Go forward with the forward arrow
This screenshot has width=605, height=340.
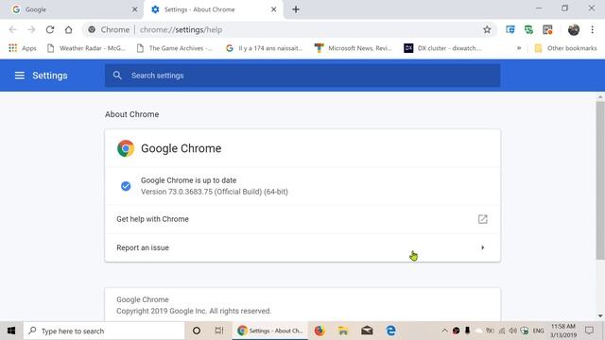click(31, 29)
